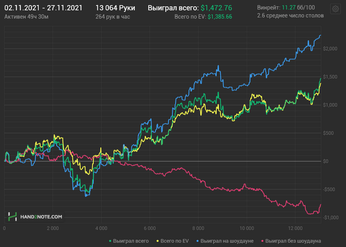
Task: Open the chart settings gear icon
Action: click(x=336, y=9)
